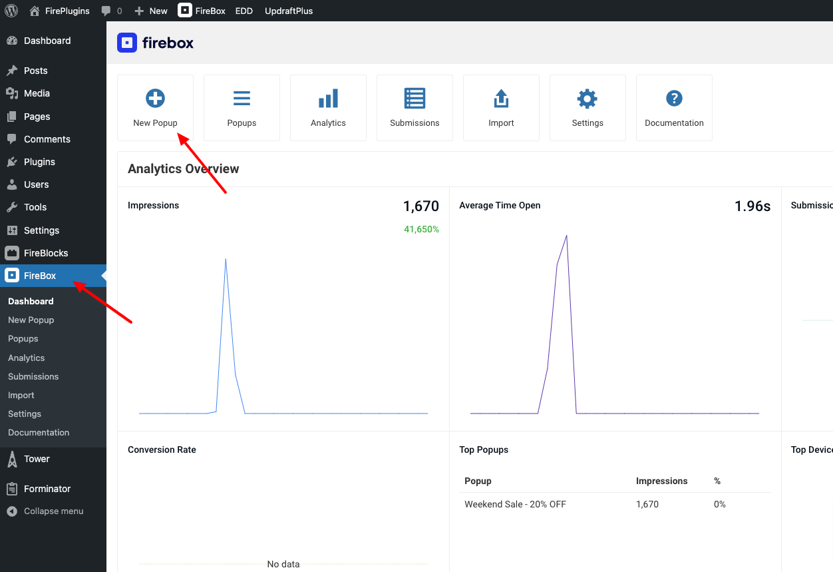Open UpdraftPlus in admin bar

click(289, 11)
